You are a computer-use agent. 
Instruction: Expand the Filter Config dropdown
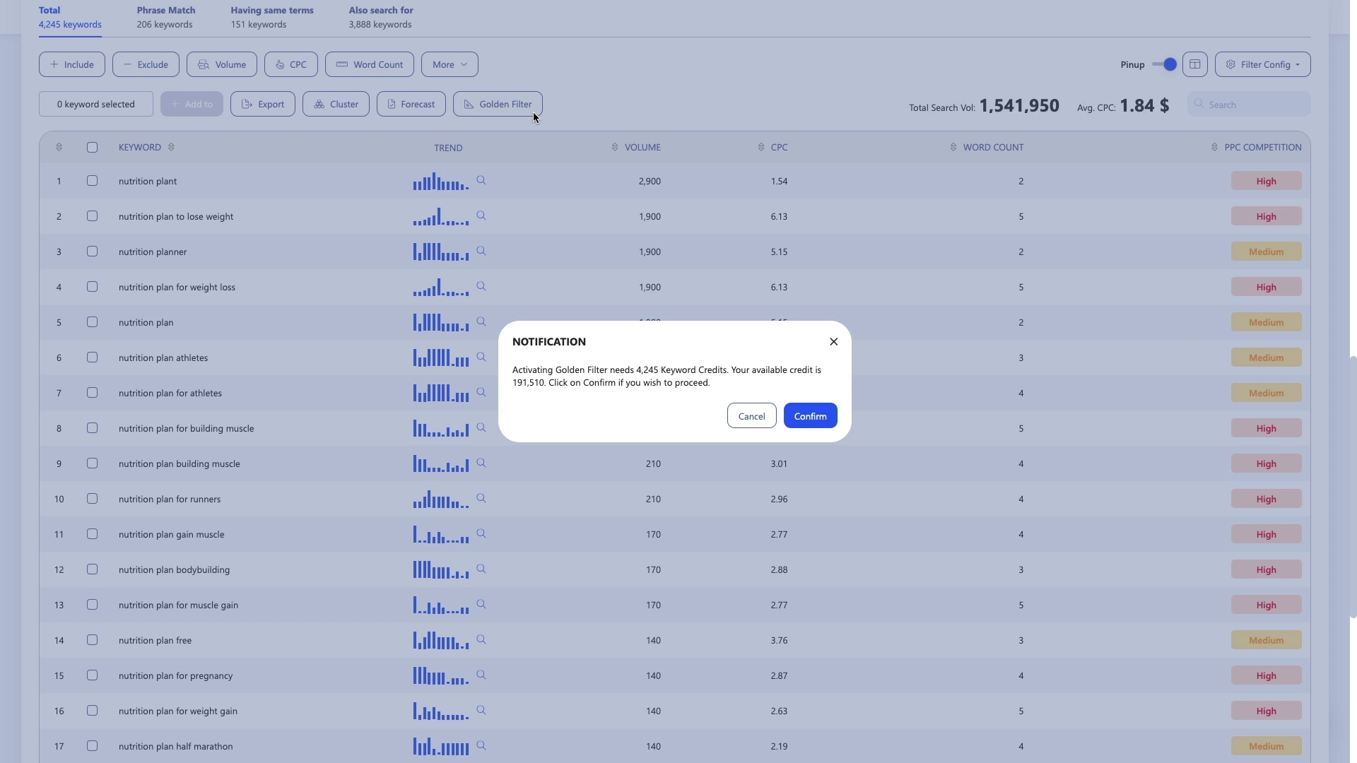click(x=1262, y=64)
